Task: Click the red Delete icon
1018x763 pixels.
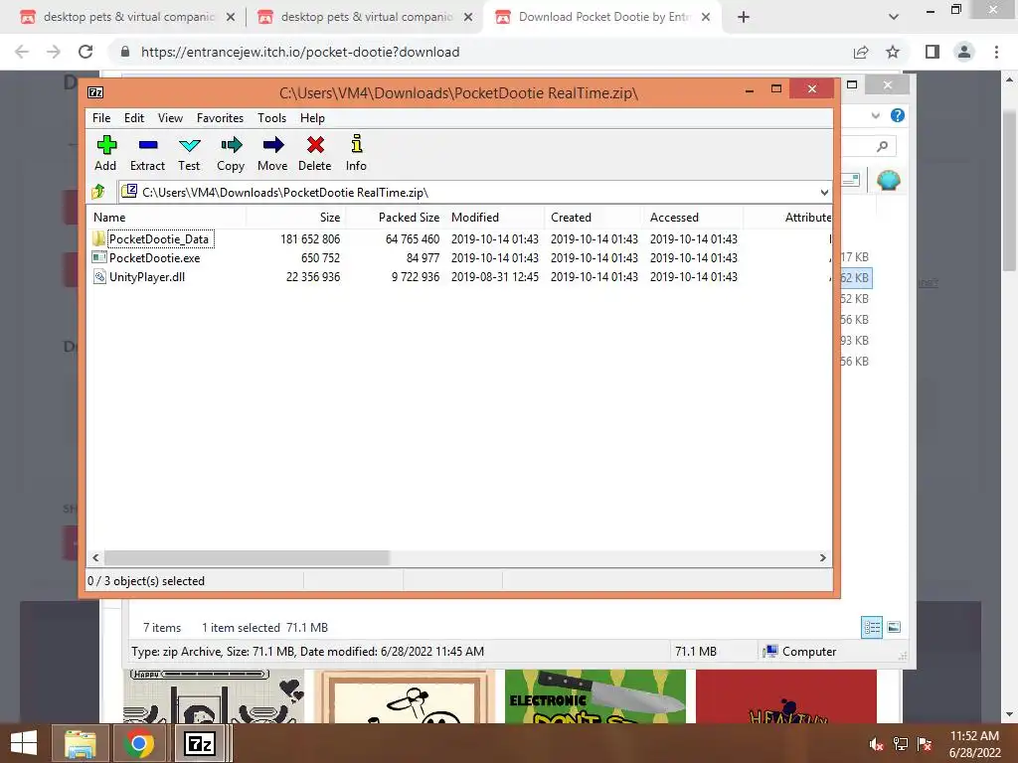Action: (x=315, y=153)
